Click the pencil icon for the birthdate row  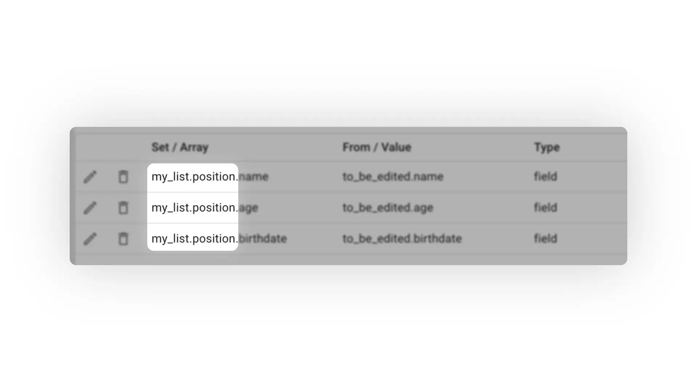[90, 239]
